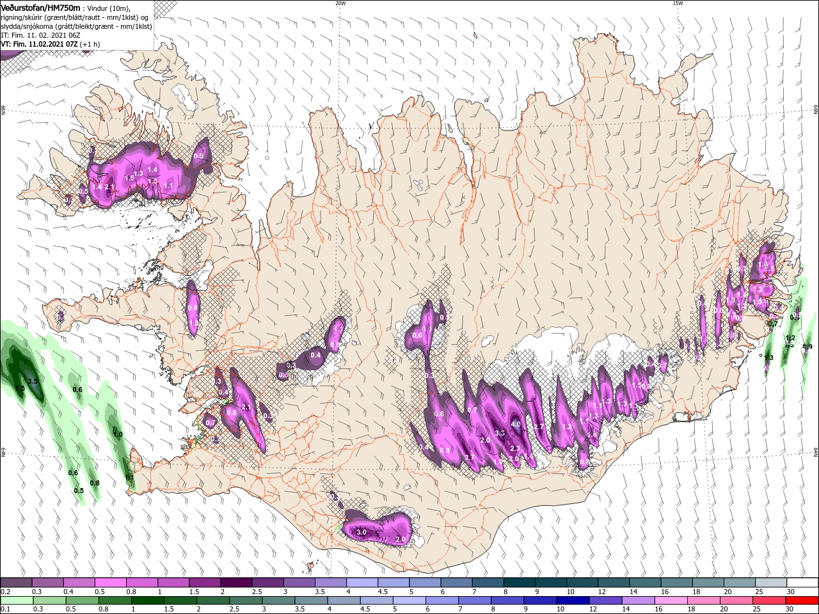Click the 15W longitude label
819x614 pixels.
pos(678,3)
